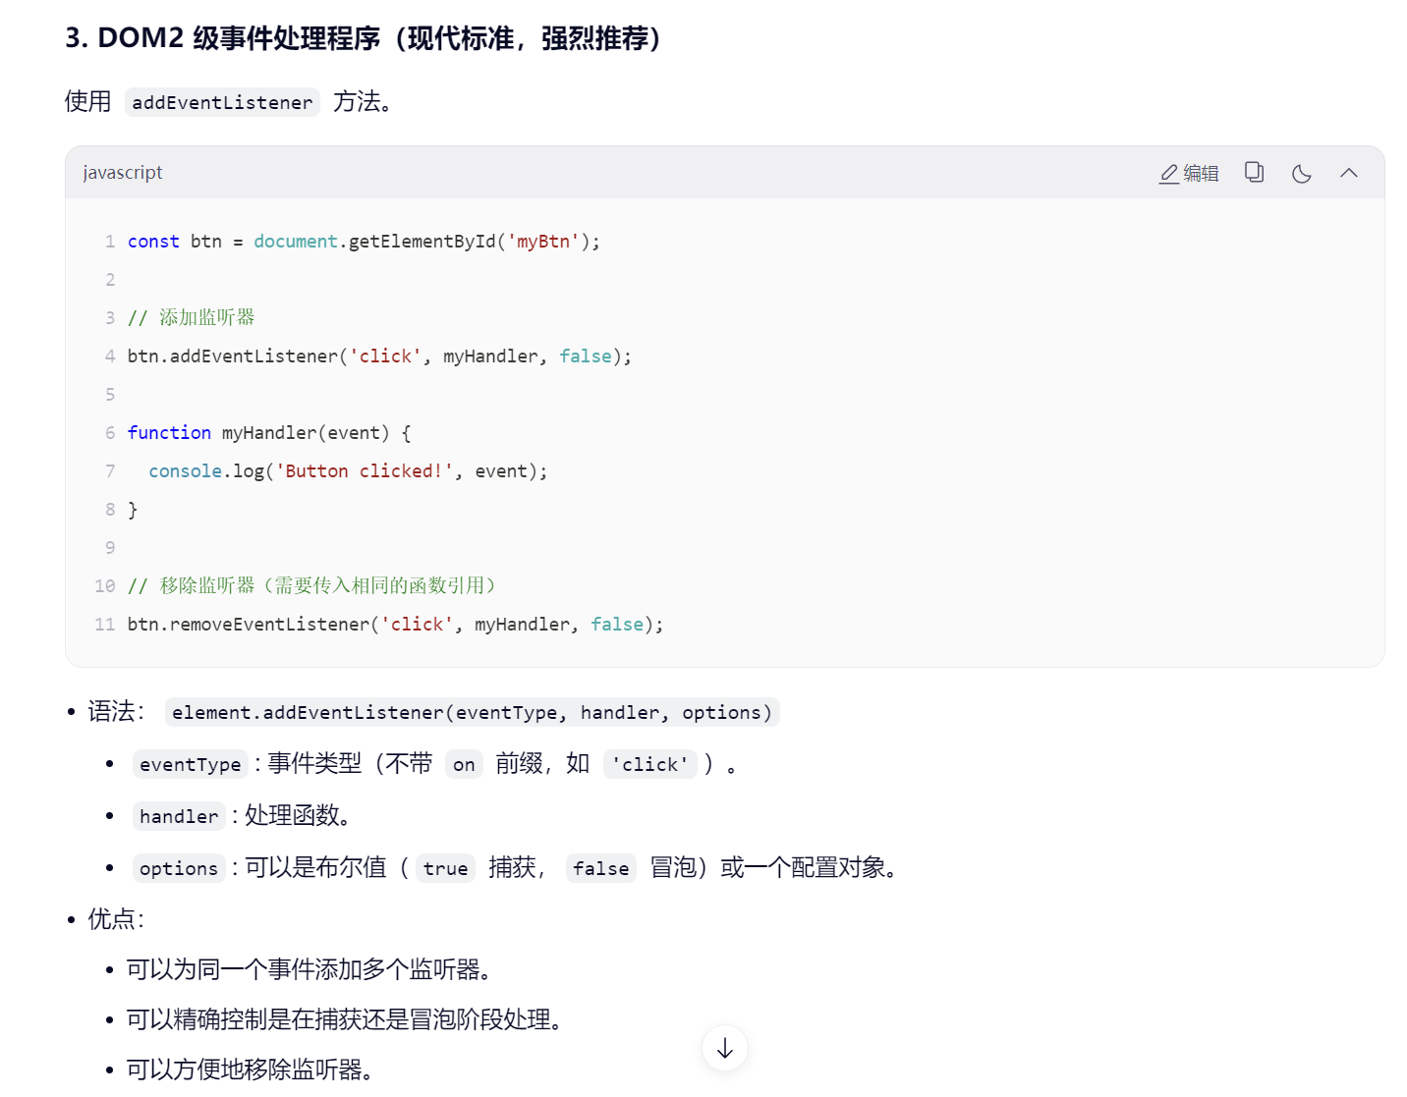
Task: Click the comment '// 移除监听器（需要传入相同的函数引用）'
Action: pos(312,586)
